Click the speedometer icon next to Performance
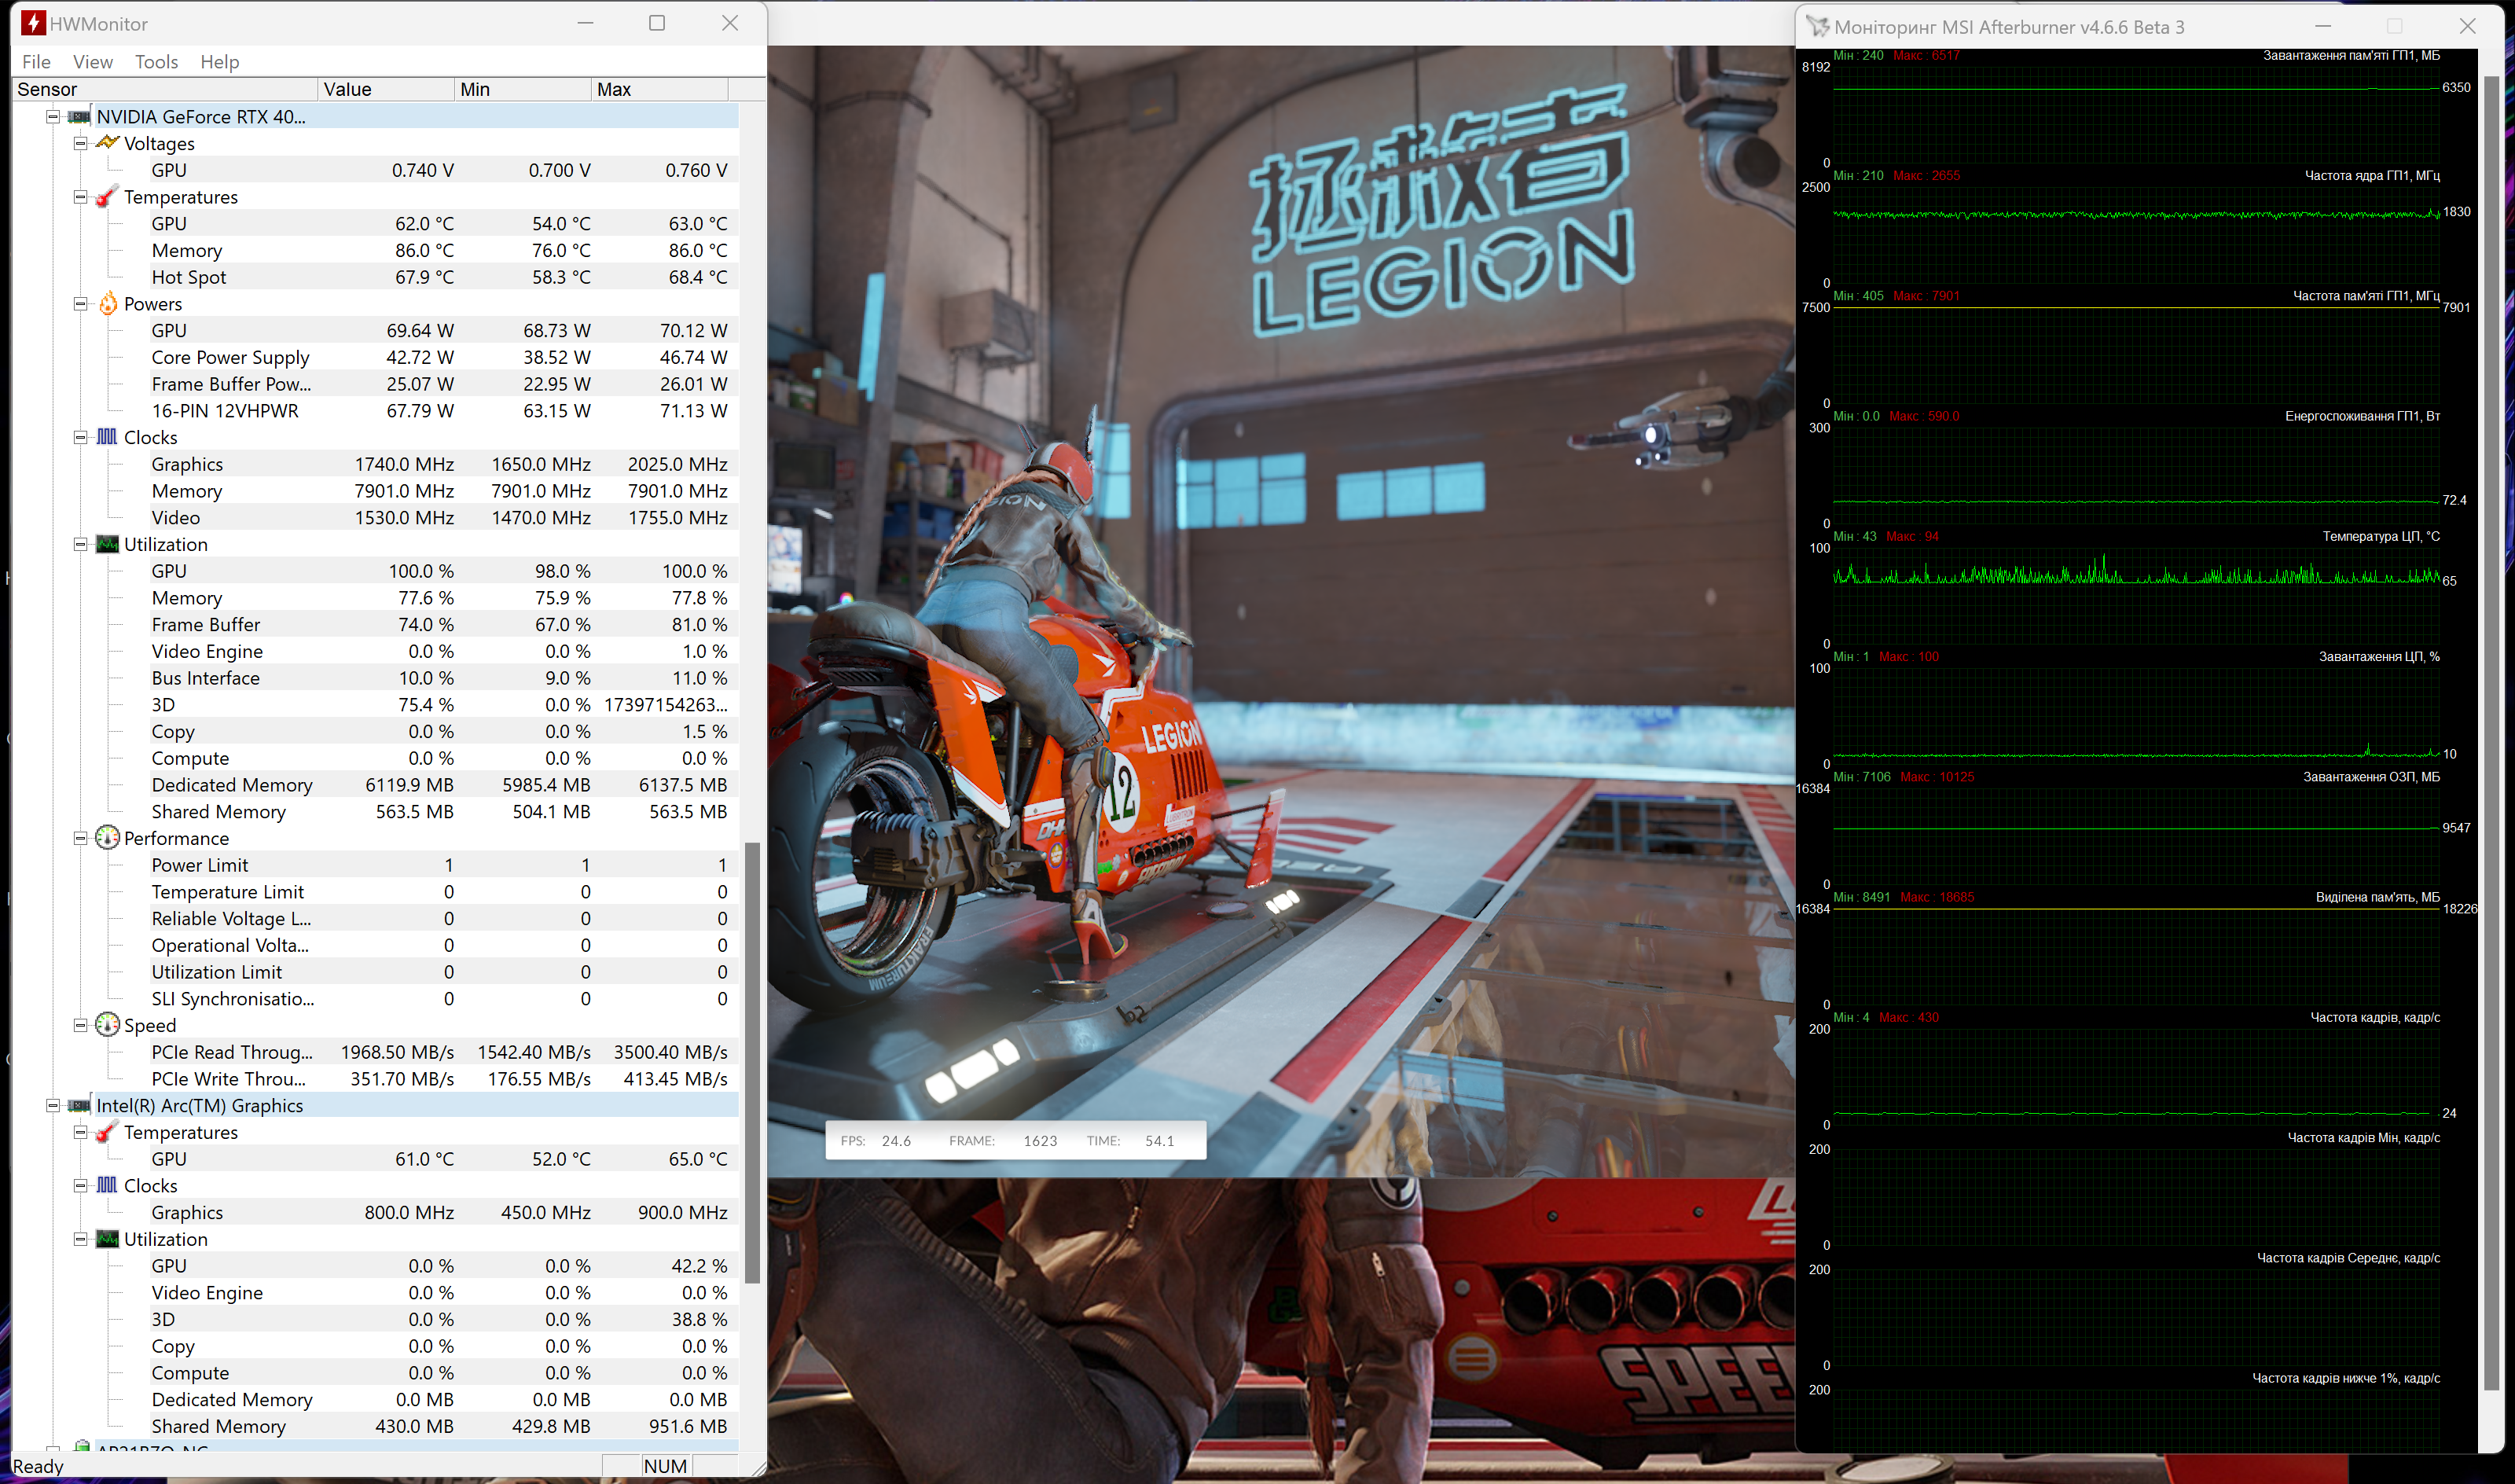 [x=108, y=838]
